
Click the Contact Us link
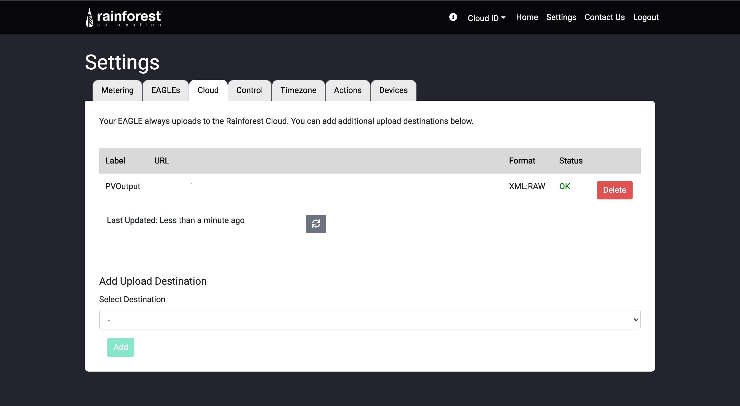(604, 17)
